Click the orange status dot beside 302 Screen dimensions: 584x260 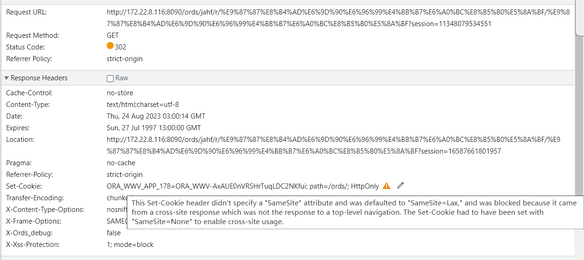pos(110,46)
